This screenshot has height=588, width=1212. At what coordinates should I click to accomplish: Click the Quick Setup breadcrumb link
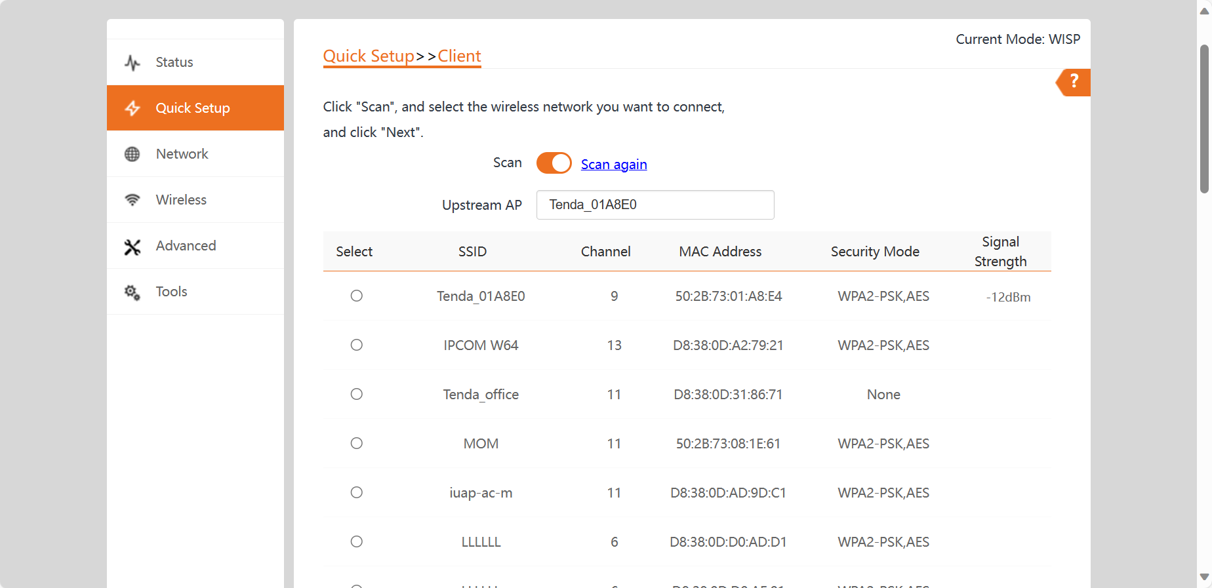point(369,56)
